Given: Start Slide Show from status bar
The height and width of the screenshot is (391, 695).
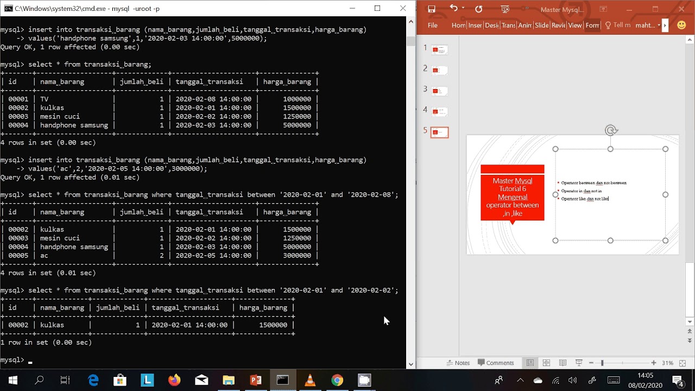Looking at the screenshot, I should (579, 363).
